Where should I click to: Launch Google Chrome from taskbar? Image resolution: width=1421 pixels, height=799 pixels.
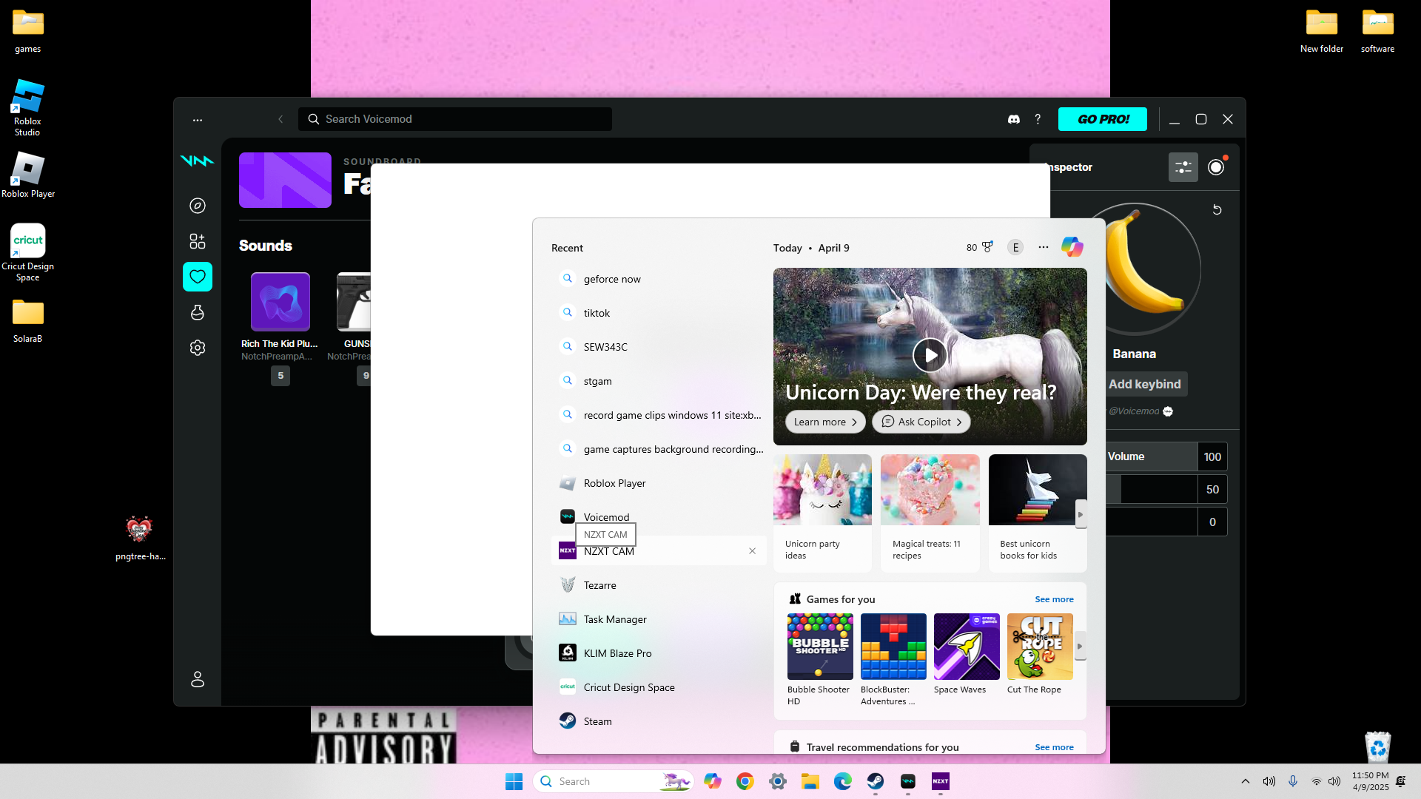pos(745,781)
